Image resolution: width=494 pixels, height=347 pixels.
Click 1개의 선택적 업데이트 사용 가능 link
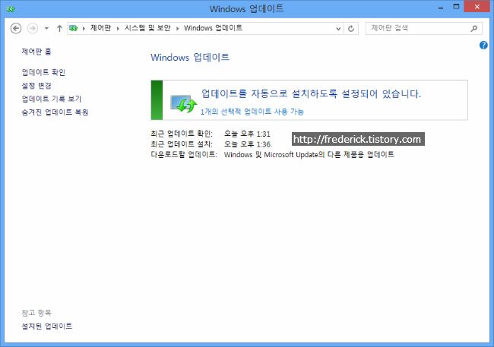tap(252, 112)
